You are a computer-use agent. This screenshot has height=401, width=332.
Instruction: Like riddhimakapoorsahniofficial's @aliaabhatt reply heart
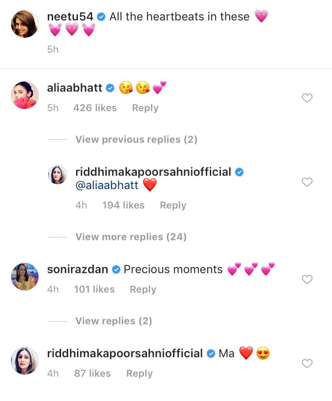click(x=307, y=182)
